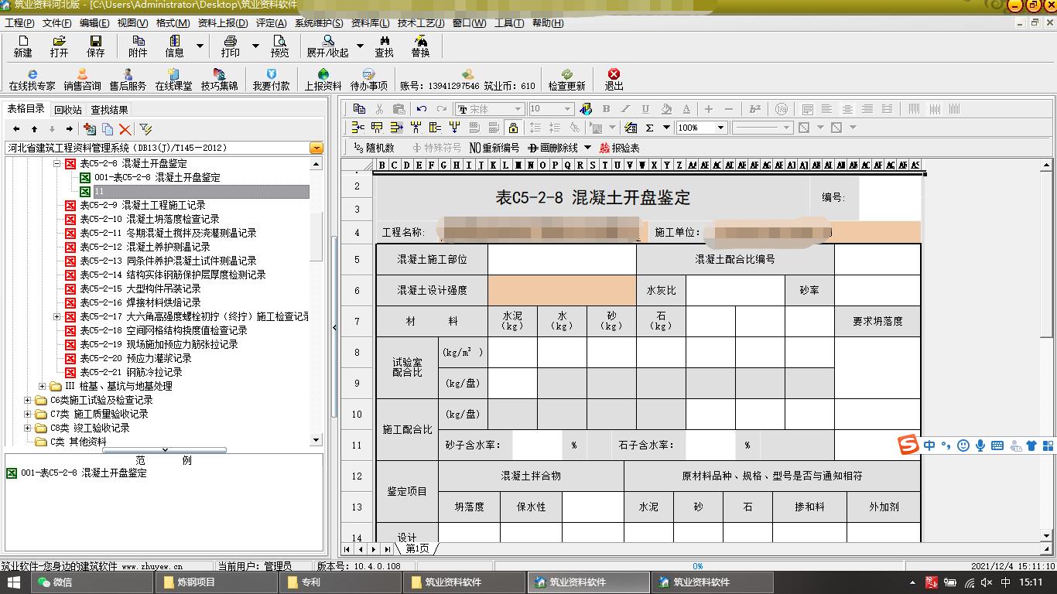Click the add-table icon in tree toolbar

(x=90, y=129)
